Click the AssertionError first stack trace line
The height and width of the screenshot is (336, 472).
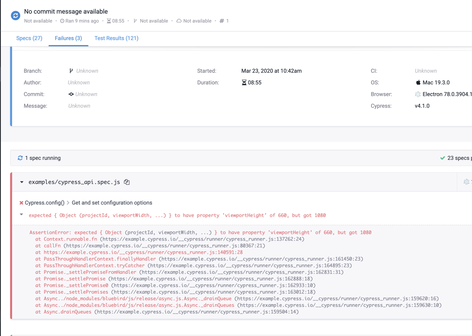coord(200,232)
